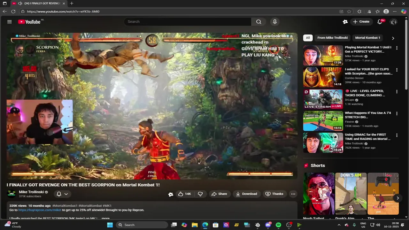Click the #MortalKombat1 hashtag
The width and height of the screenshot is (409, 230).
65,206
